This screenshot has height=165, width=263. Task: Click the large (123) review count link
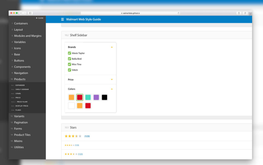coord(87,136)
